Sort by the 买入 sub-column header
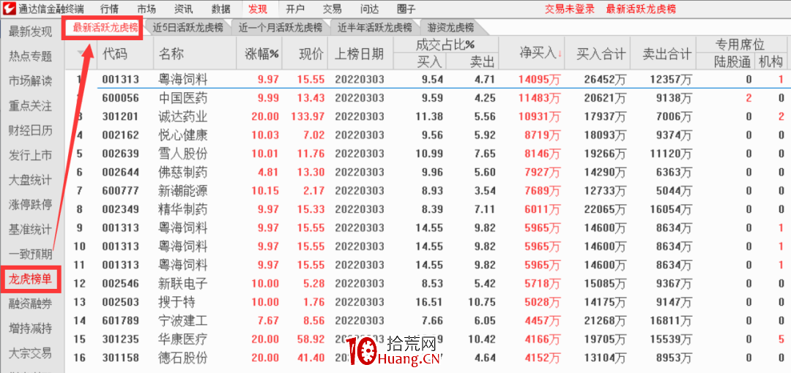 click(431, 61)
